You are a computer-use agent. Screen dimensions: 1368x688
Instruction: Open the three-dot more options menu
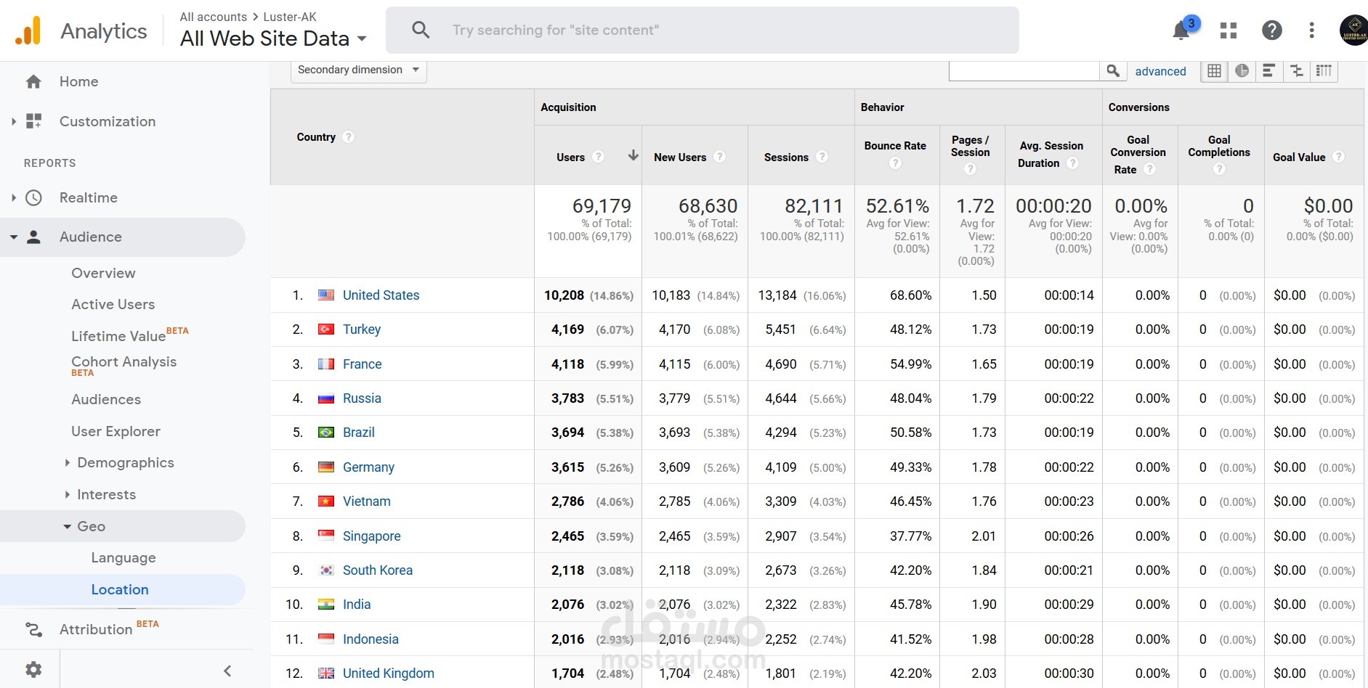tap(1311, 30)
